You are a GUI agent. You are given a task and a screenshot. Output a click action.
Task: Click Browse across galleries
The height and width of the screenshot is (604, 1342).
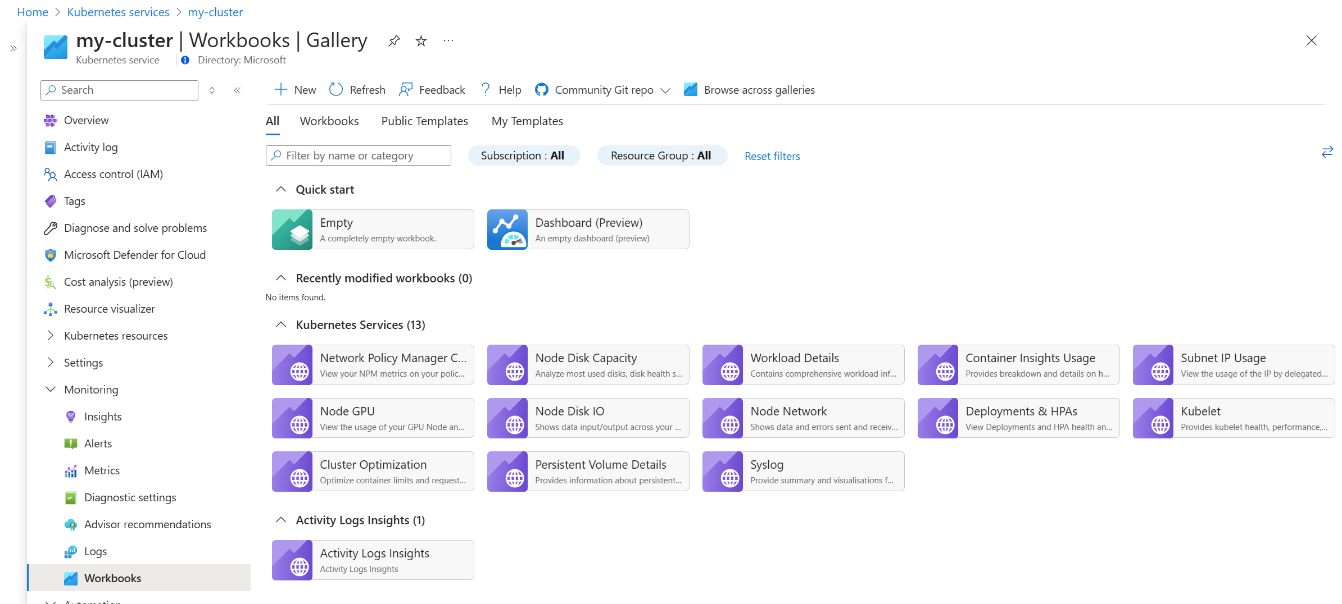749,90
